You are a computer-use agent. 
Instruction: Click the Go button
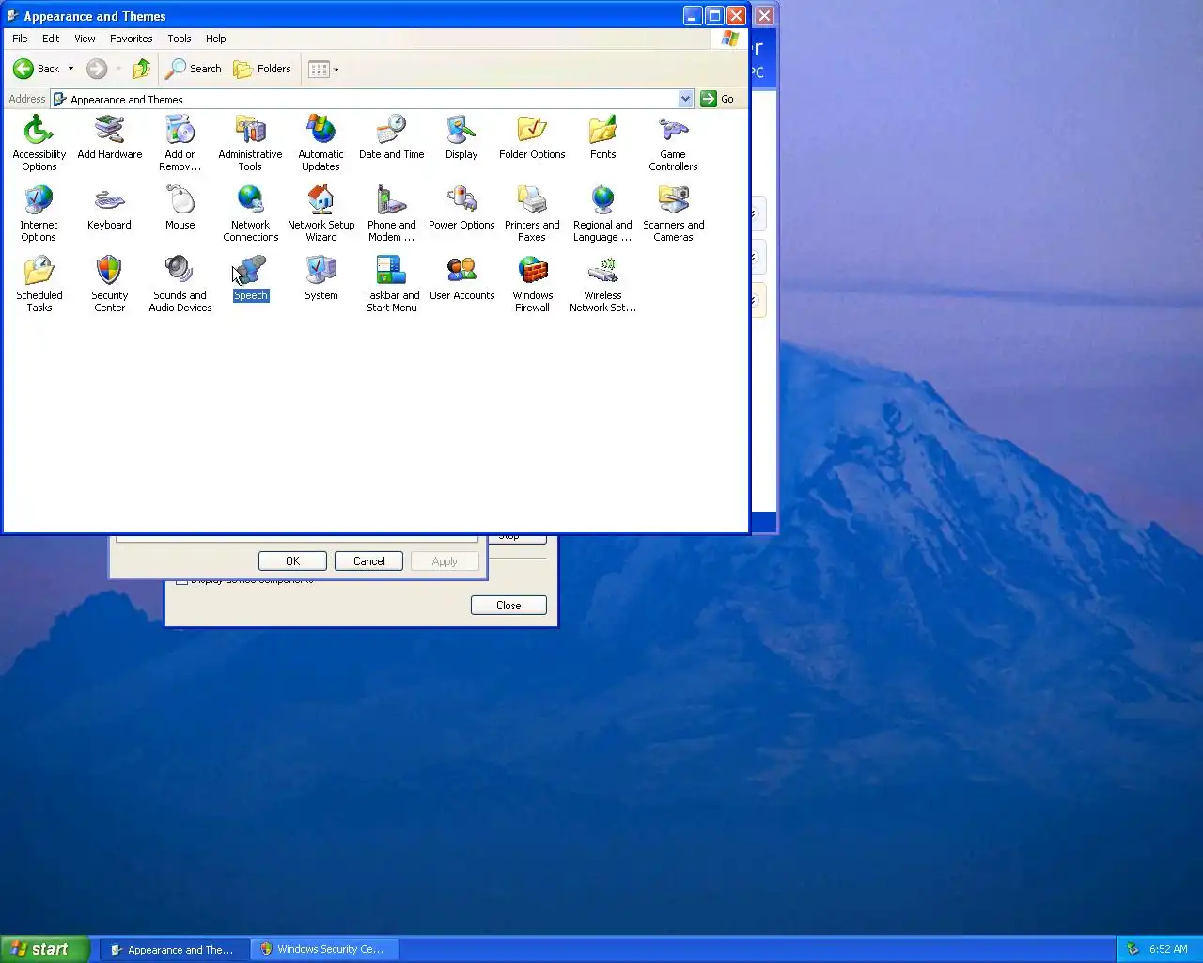point(717,99)
